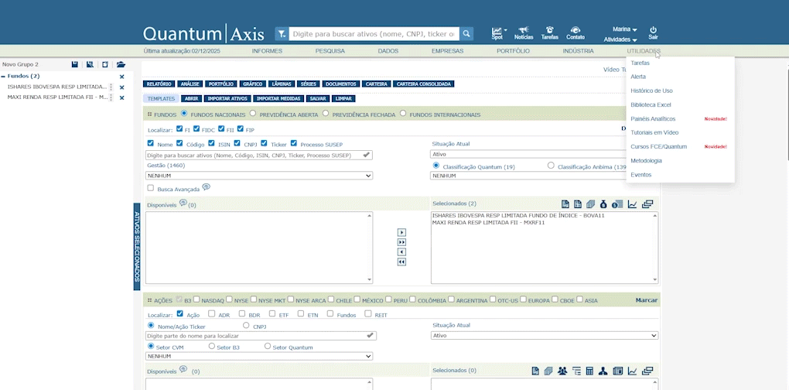Screen dimensions: 789x390
Task: Click the IMPORTAR ATIVOS button
Action: point(227,99)
